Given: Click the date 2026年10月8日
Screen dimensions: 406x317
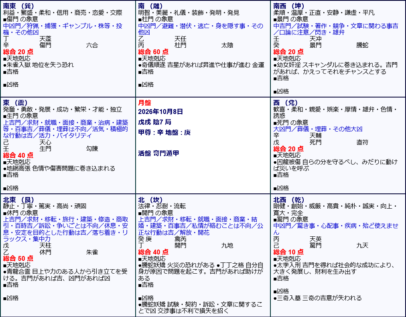Looking at the screenshot, I should pos(160,112).
